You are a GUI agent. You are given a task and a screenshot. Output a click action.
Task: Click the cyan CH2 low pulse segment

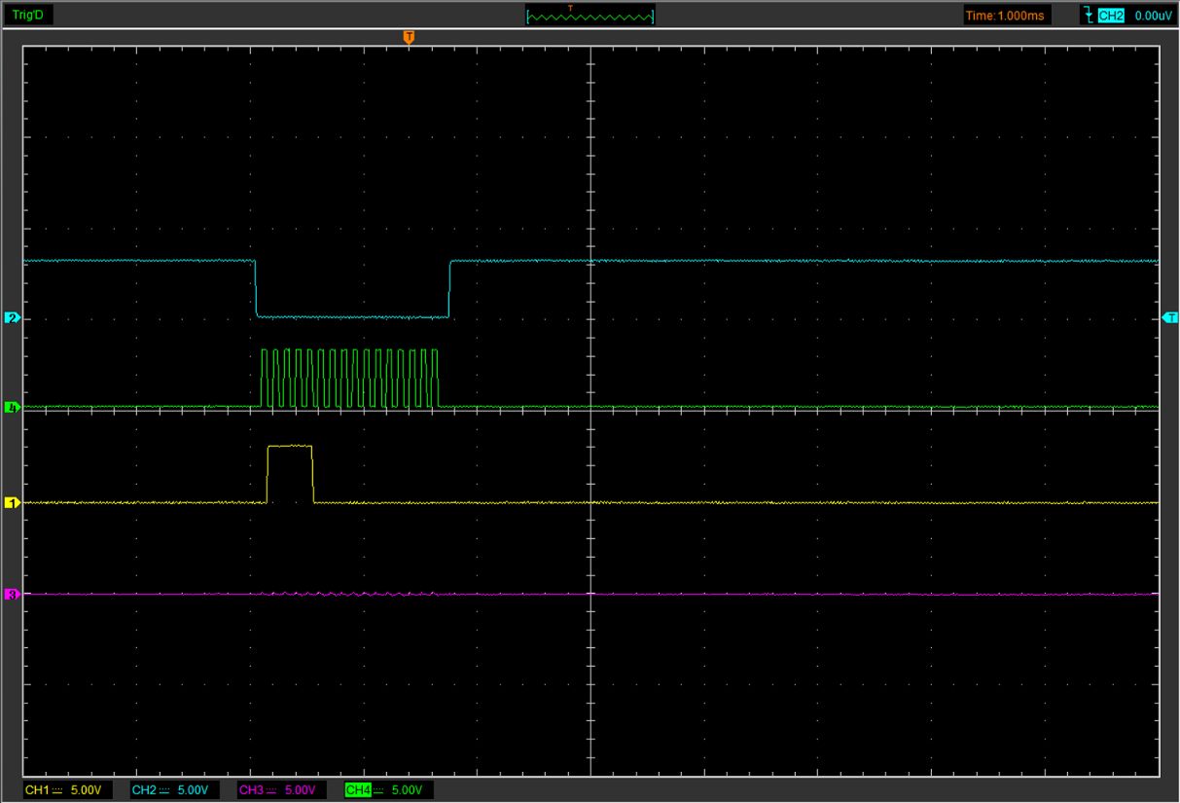click(352, 316)
